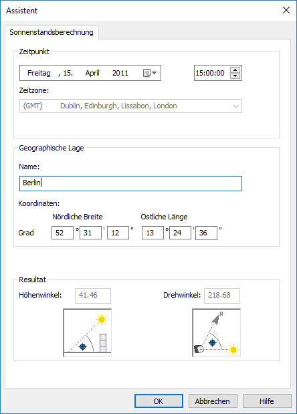
Task: Click the time spinner up arrow
Action: pyautogui.click(x=235, y=70)
